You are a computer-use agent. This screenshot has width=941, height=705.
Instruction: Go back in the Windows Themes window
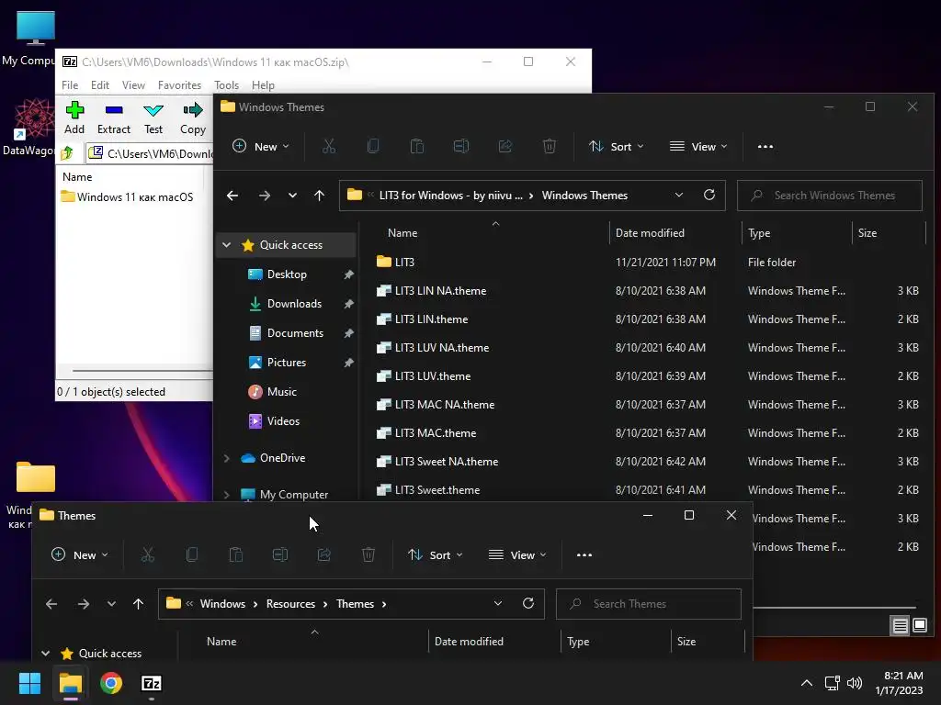pyautogui.click(x=232, y=196)
